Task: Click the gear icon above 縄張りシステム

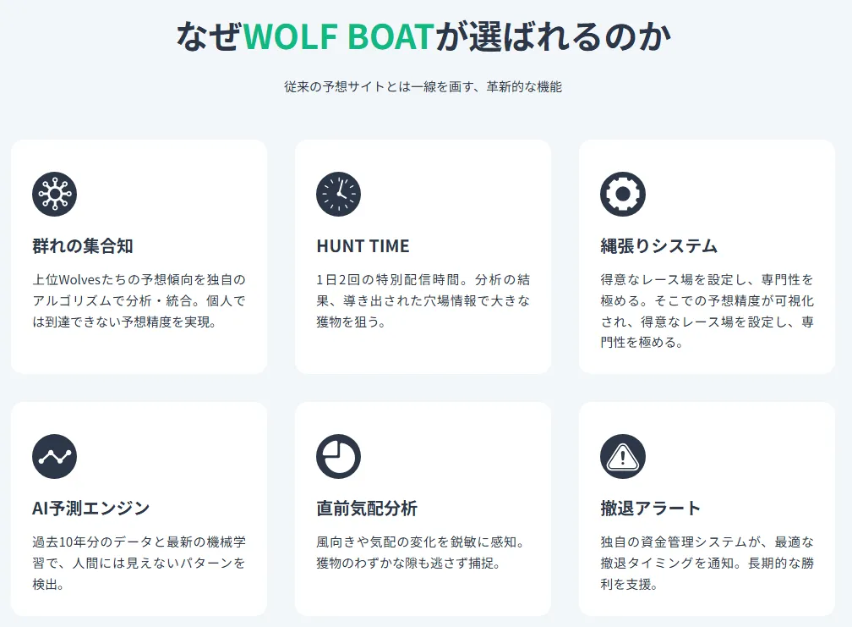Action: pos(622,194)
